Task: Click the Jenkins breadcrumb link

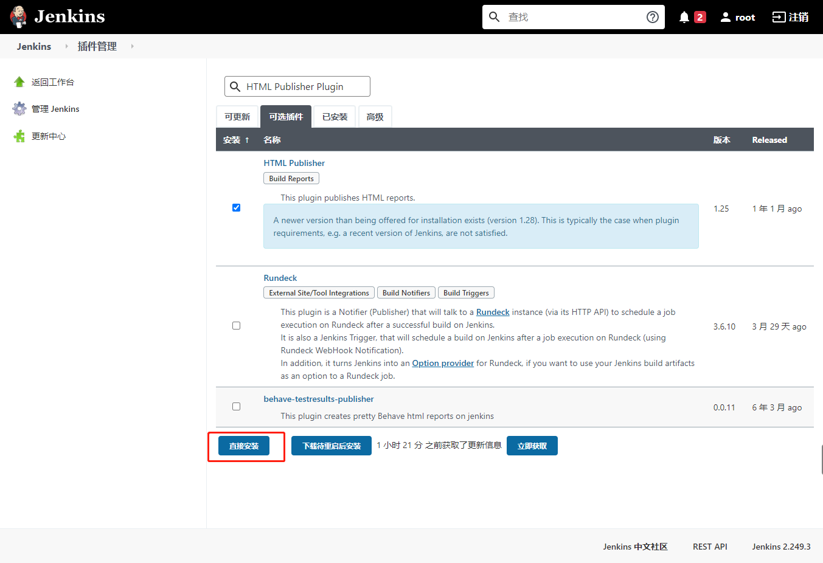Action: pos(34,46)
